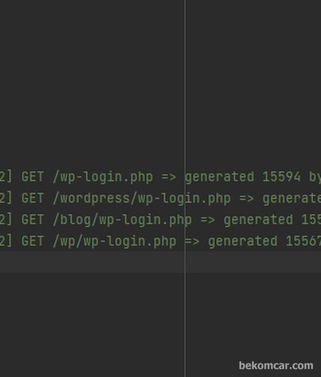Image resolution: width=321 pixels, height=377 pixels.
Task: Select the /wp/wp-login.php request path
Action: point(114,242)
